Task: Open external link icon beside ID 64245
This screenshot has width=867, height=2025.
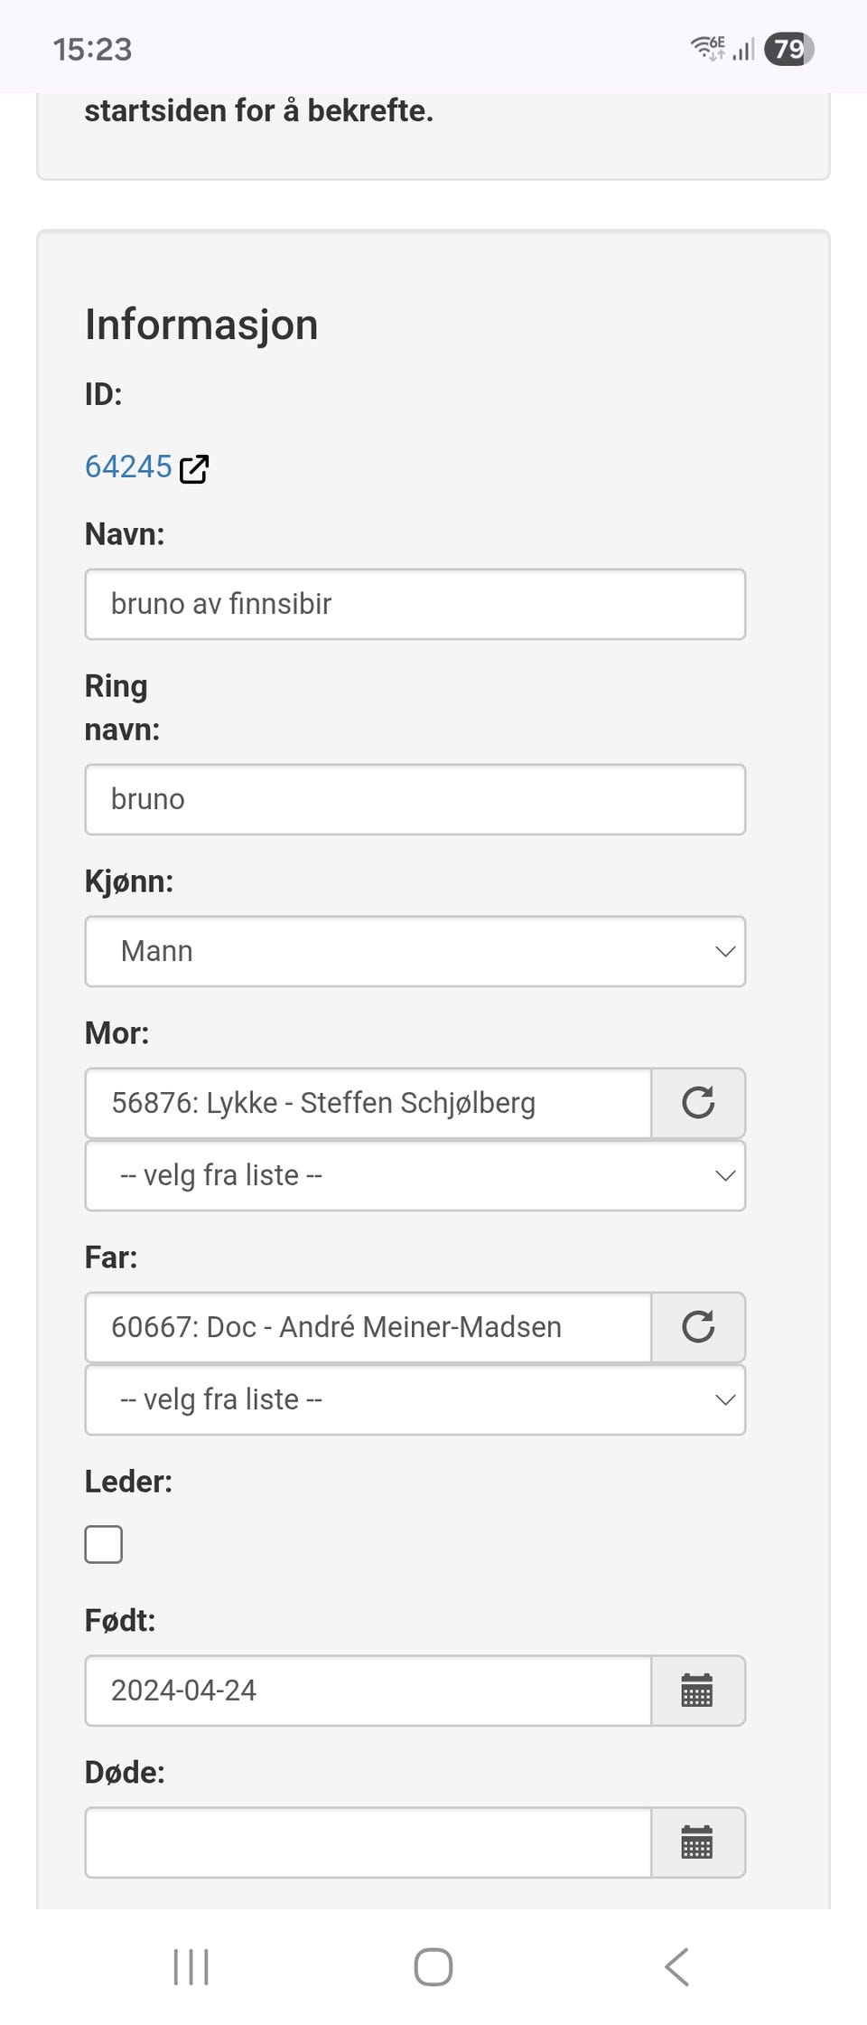Action: coord(194,469)
